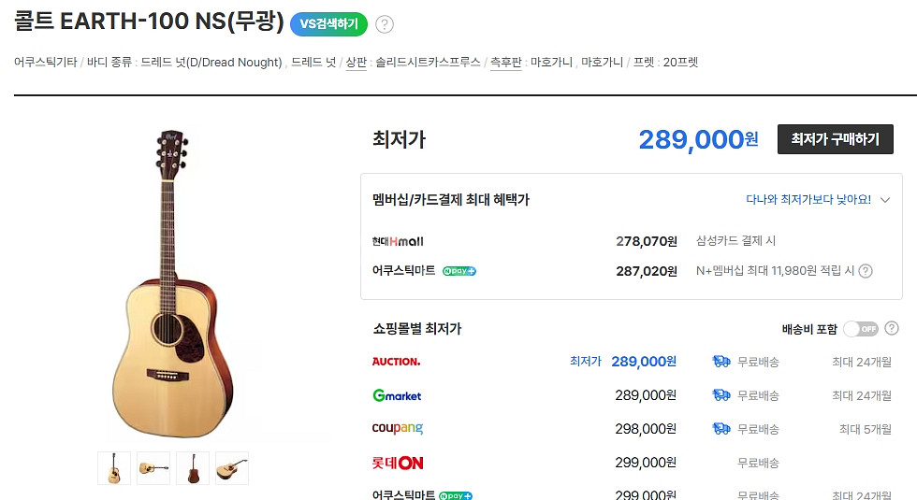Click the 롯데ON store logo
The width and height of the screenshot is (917, 500).
(398, 463)
